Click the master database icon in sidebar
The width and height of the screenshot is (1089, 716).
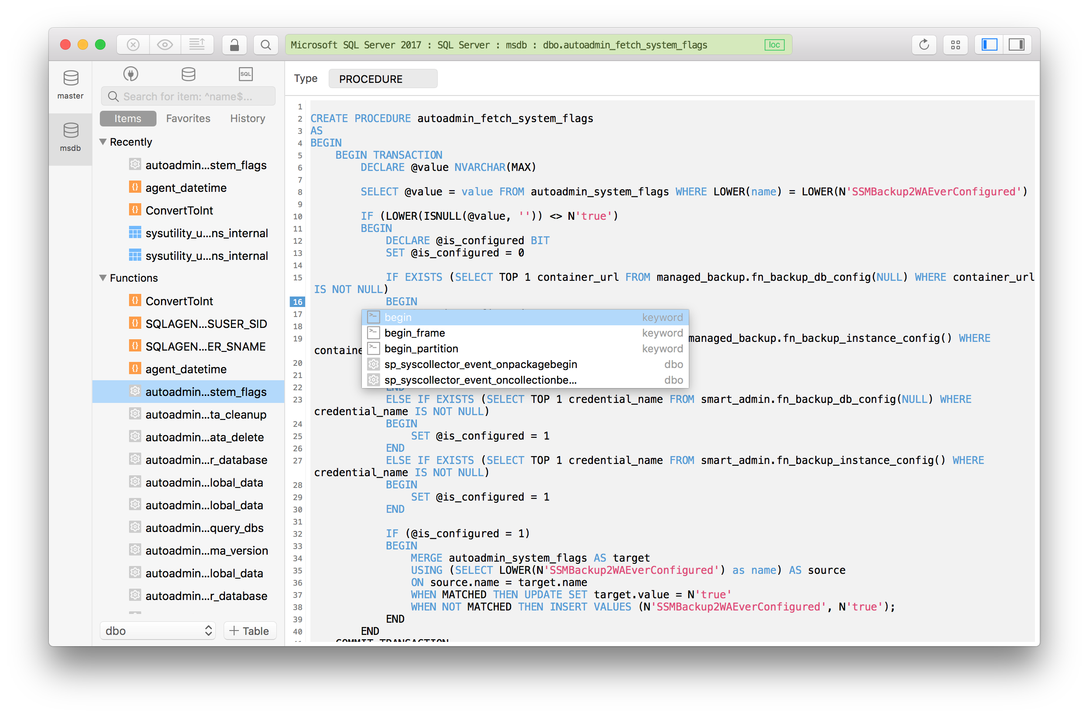70,79
